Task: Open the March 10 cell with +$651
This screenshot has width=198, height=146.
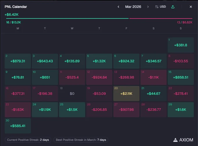Action: 45,77
